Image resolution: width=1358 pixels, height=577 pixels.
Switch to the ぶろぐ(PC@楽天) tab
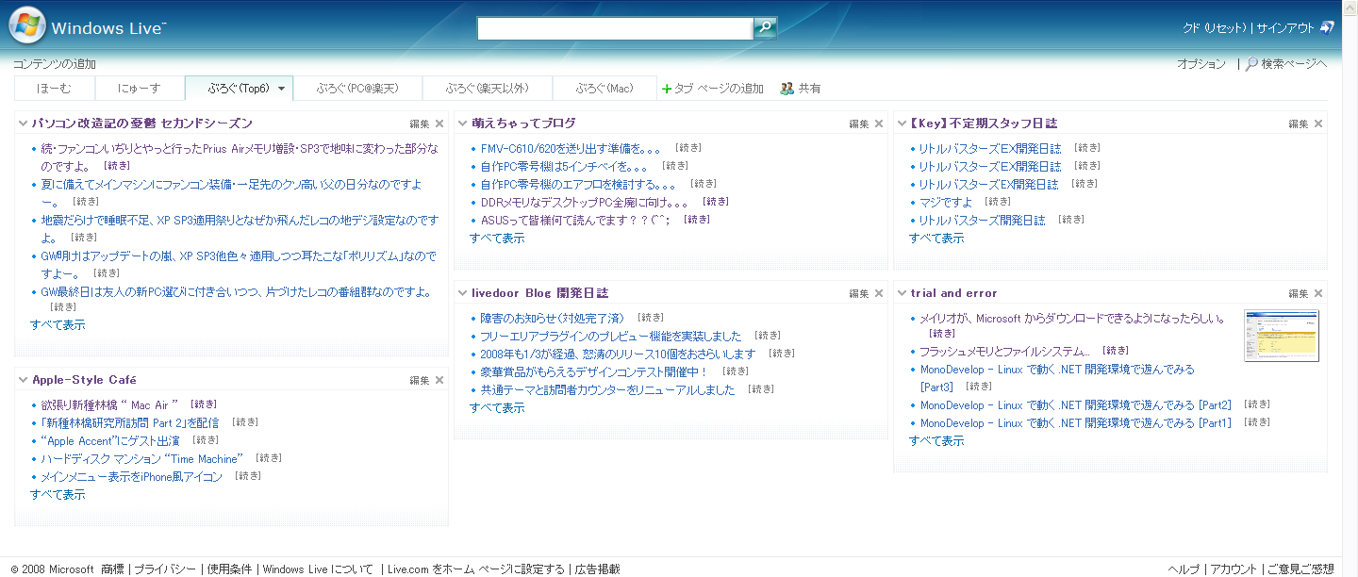[x=357, y=89]
